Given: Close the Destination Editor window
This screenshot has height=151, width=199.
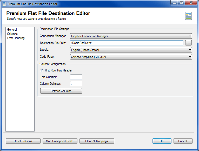Looking at the screenshot, I should (191, 3).
